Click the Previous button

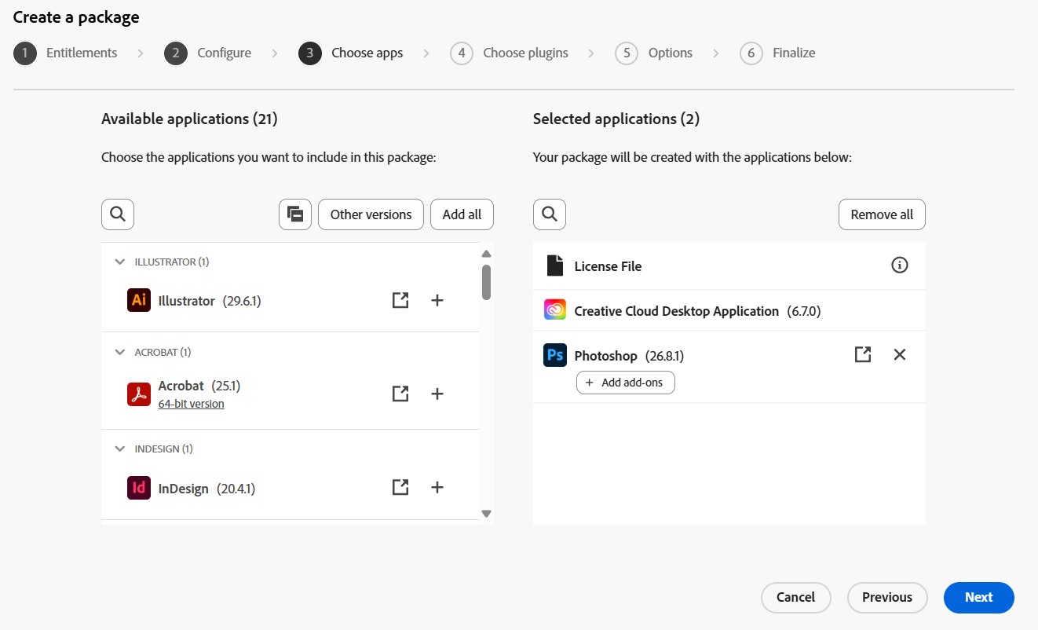pos(887,597)
